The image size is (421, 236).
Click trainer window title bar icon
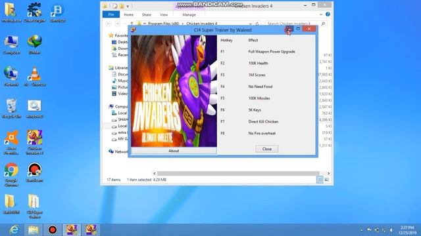point(133,29)
